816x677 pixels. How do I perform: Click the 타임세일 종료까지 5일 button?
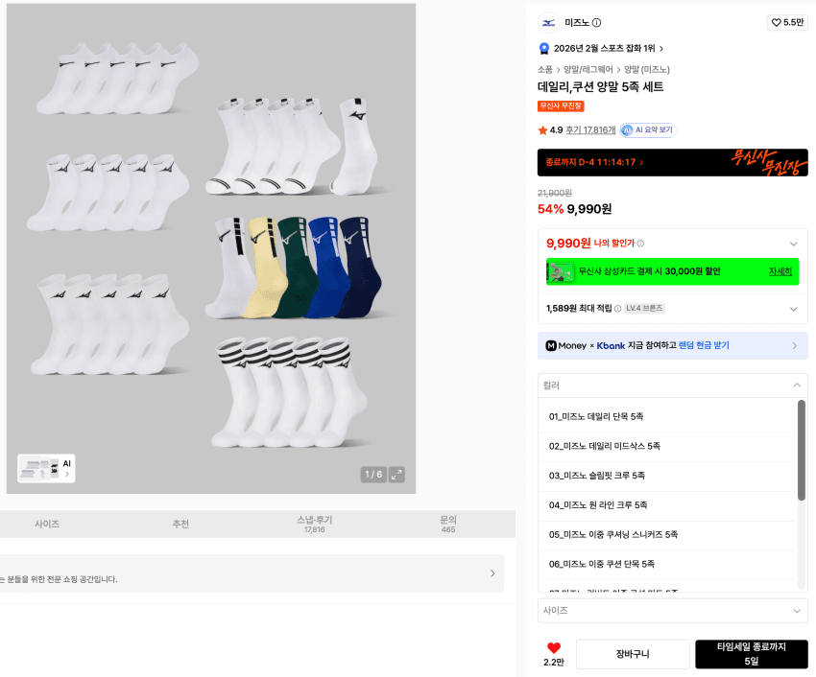pyautogui.click(x=752, y=654)
